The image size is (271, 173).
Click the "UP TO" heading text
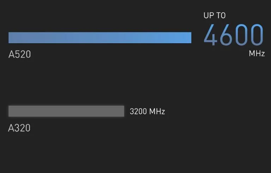point(215,16)
